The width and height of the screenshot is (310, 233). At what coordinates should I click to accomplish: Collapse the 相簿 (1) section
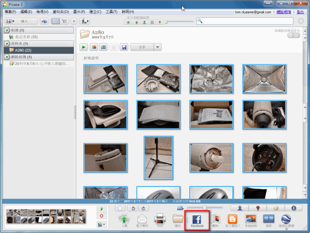point(7,31)
